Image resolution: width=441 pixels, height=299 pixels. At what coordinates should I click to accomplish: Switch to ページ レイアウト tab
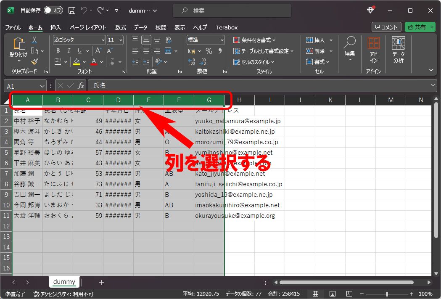(x=88, y=27)
